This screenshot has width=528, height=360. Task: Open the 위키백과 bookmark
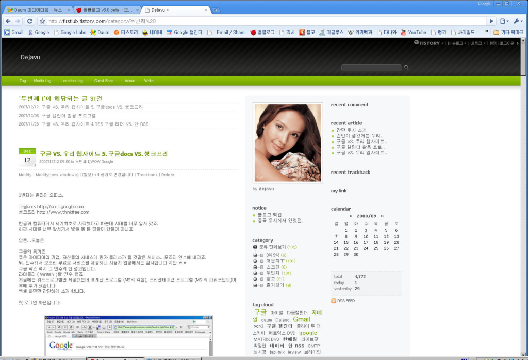[x=360, y=33]
